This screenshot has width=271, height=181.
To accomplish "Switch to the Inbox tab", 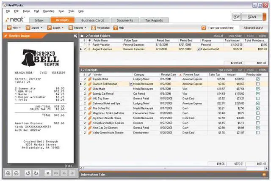I will (39, 20).
